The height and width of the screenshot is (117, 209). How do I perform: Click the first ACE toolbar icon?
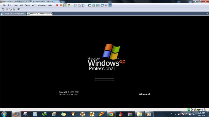click(x=3, y=9)
